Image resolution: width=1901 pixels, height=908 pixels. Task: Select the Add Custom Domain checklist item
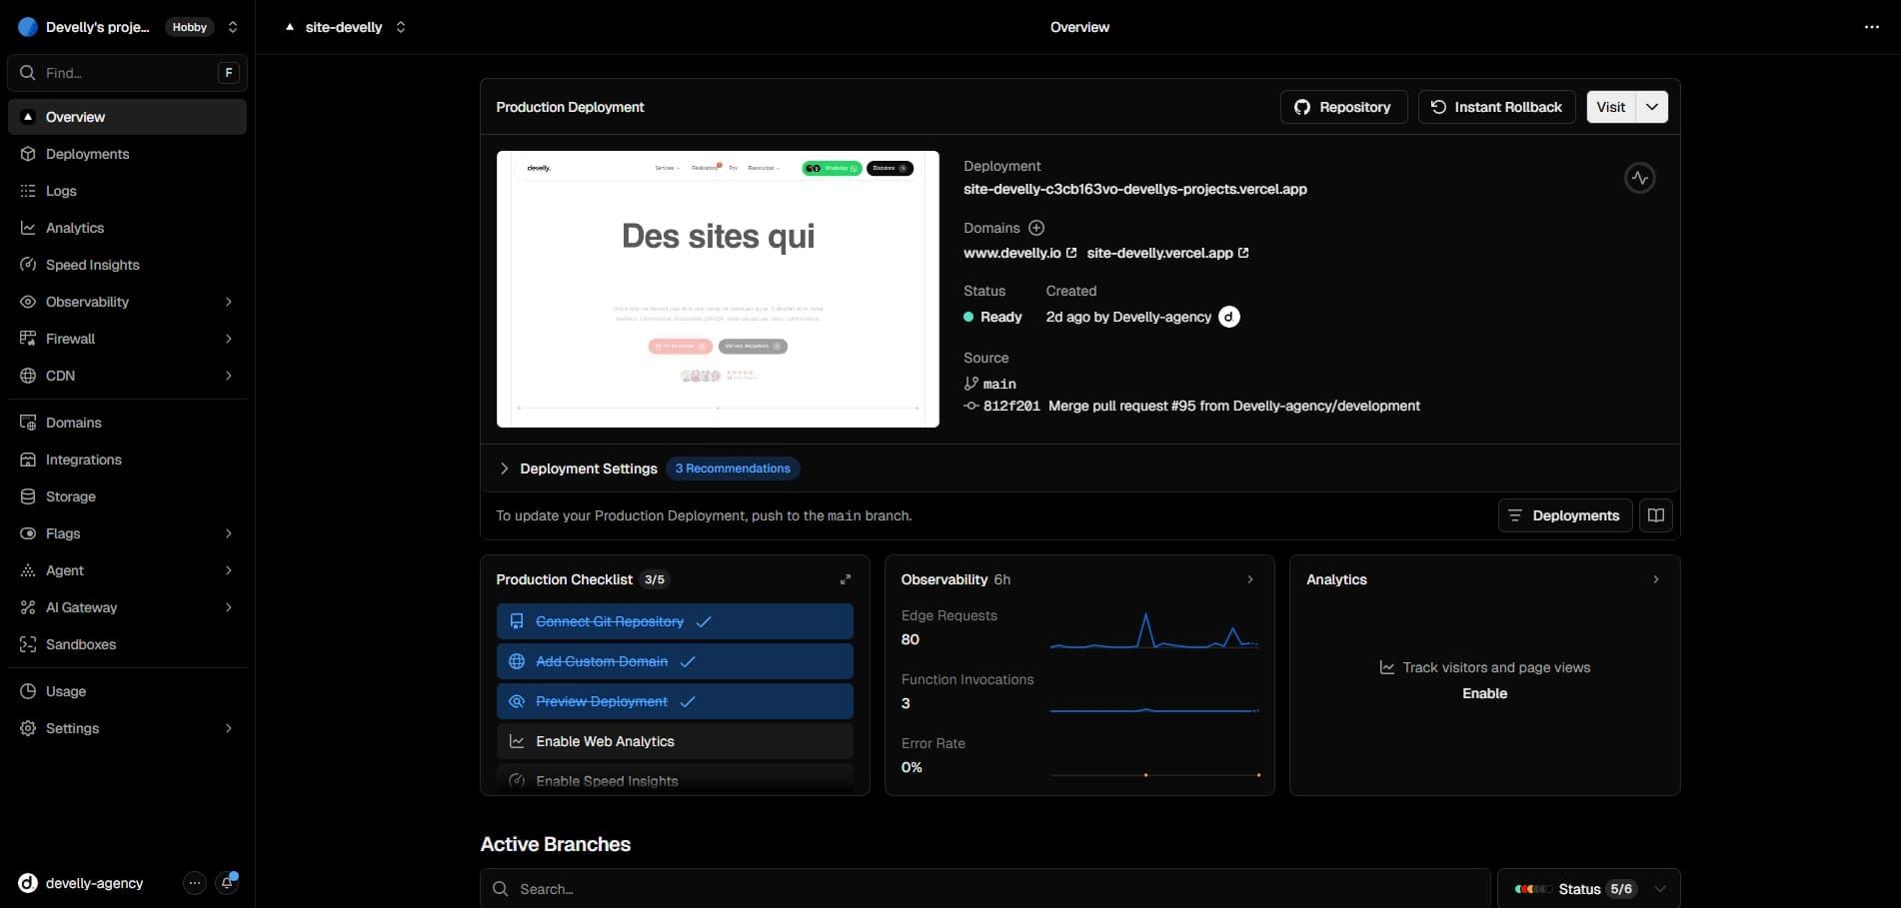tap(675, 661)
